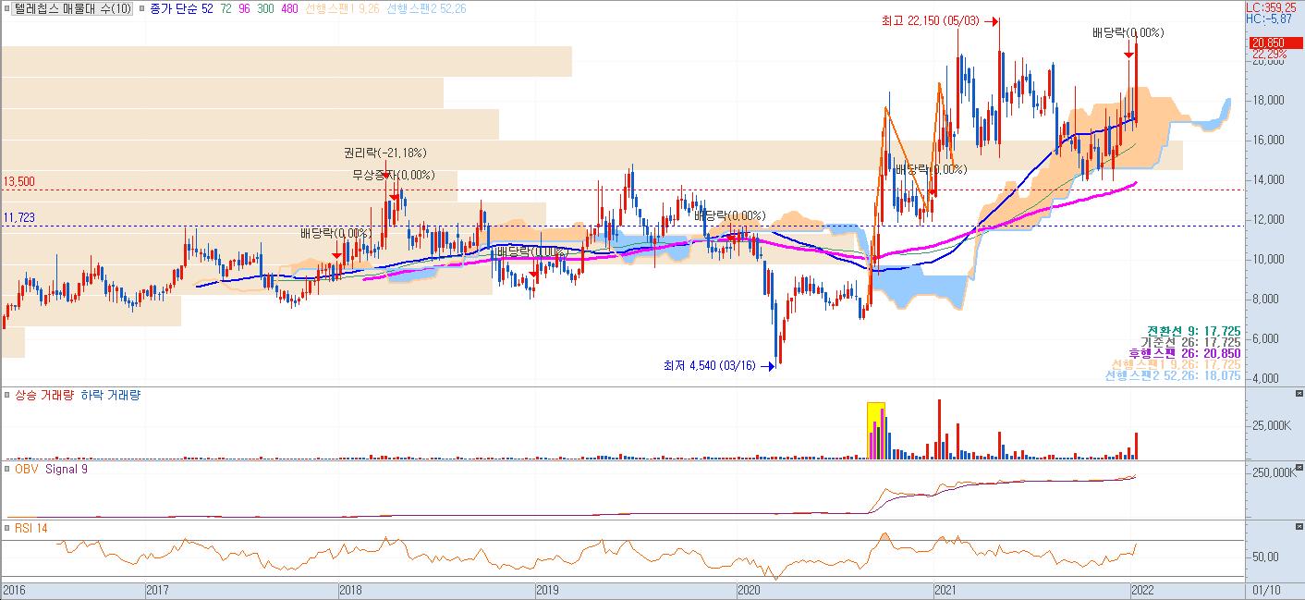
Task: Click the OBV indicator label
Action: pyautogui.click(x=26, y=470)
